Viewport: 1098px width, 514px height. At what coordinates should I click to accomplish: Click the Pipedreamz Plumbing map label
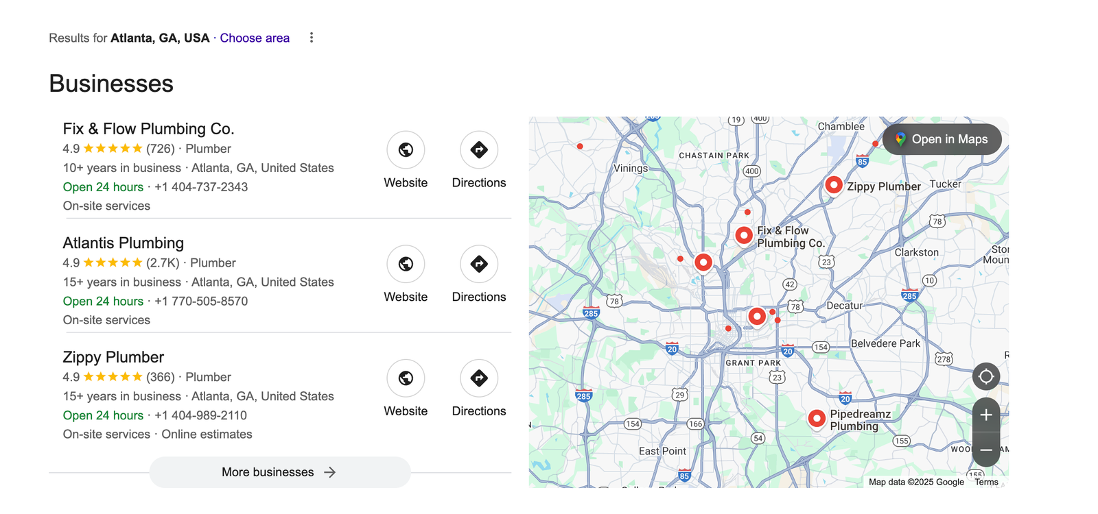[860, 420]
